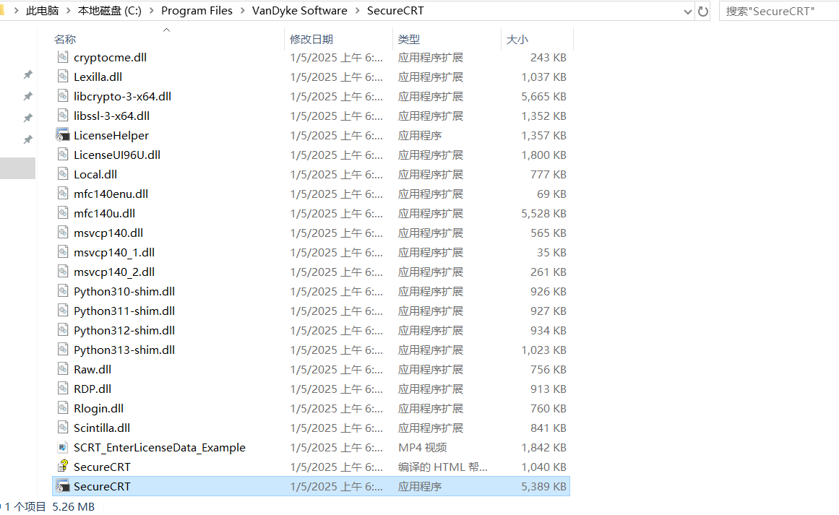Click the msvcp140.dll file icon
Viewport: 839px width, 515px height.
click(x=63, y=233)
